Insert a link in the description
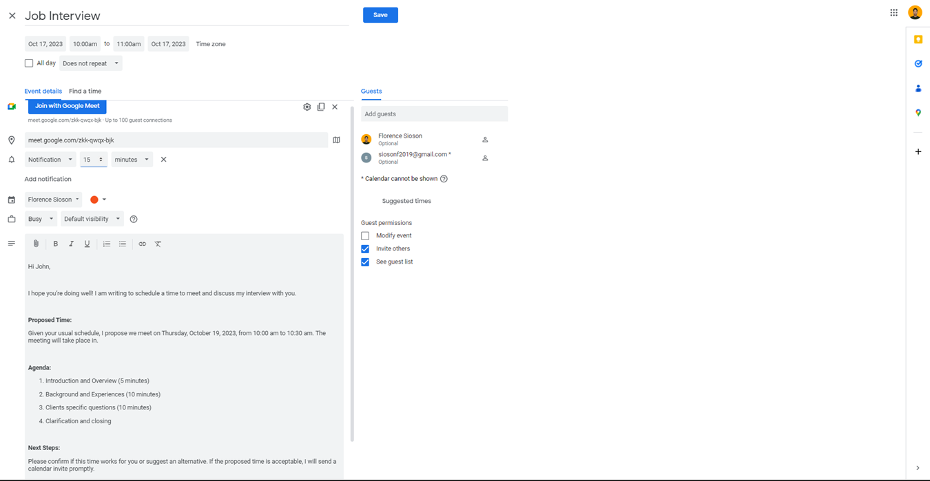Image resolution: width=930 pixels, height=481 pixels. point(143,244)
